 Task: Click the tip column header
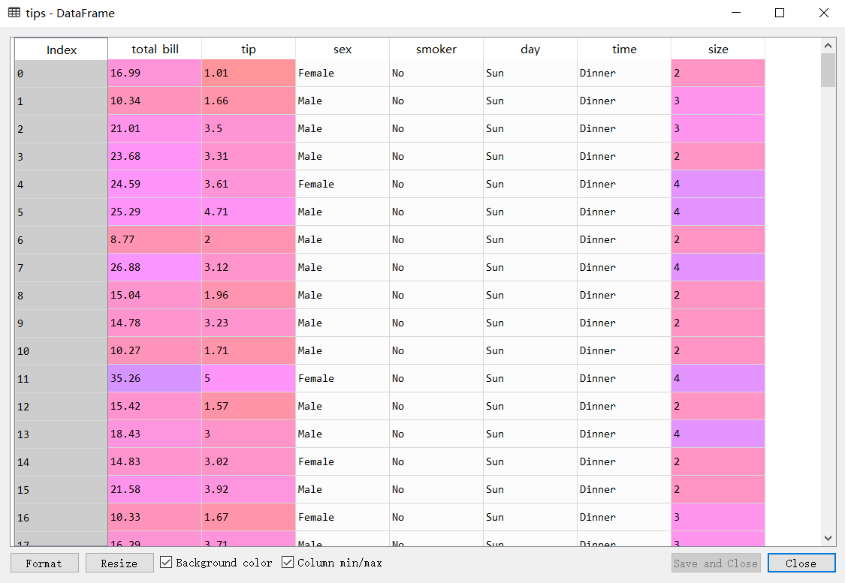tap(249, 49)
